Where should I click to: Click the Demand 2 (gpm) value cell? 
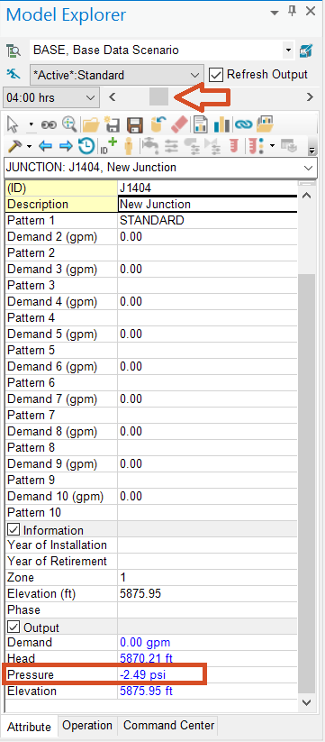(208, 236)
